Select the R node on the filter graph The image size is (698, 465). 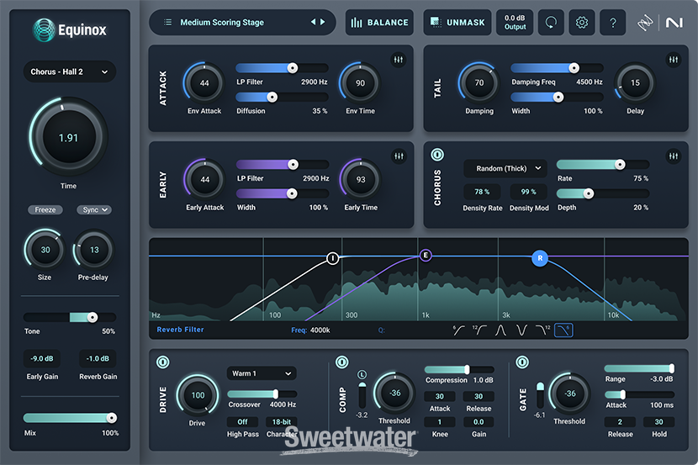pyautogui.click(x=539, y=258)
